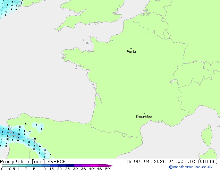Pick the legend swatch between 10 and 15

click(46, 165)
